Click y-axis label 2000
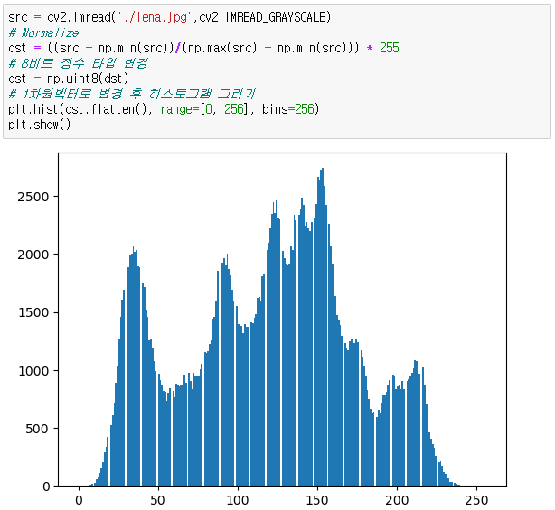This screenshot has width=555, height=510. pos(33,255)
